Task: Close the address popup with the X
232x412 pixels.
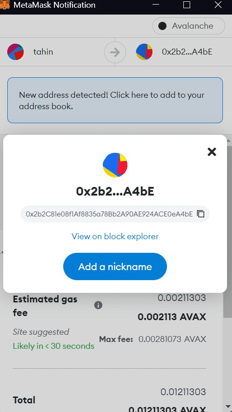Action: tap(212, 151)
